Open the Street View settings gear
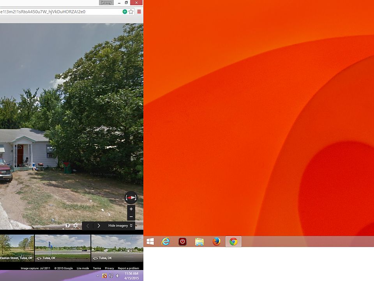The image size is (374, 281). point(76,226)
